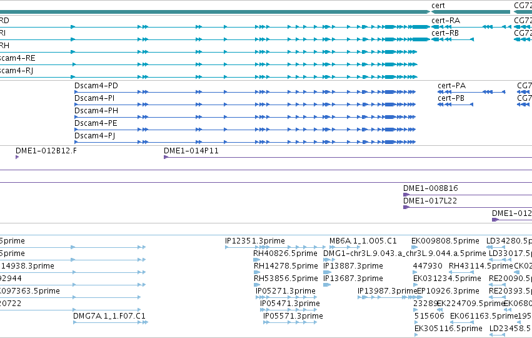Click the cert-PB protein label
The width and height of the screenshot is (532, 338).
click(x=451, y=98)
